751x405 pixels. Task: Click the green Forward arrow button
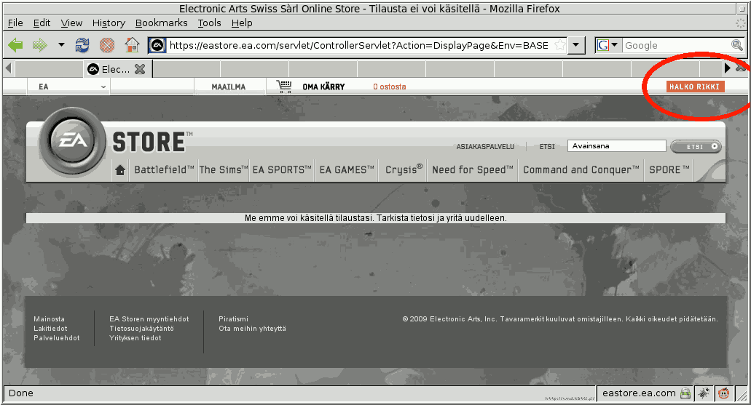coord(39,45)
